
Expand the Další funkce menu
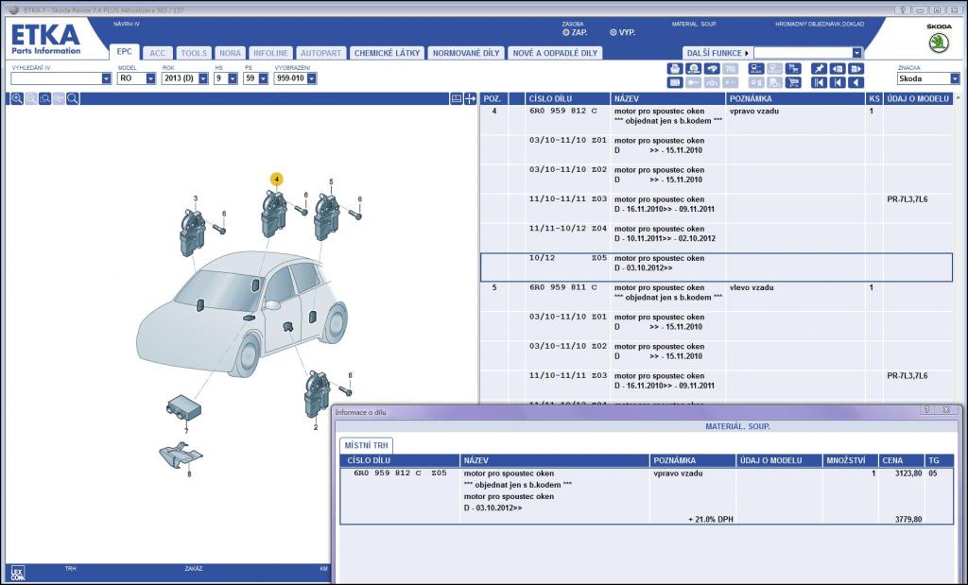point(717,53)
